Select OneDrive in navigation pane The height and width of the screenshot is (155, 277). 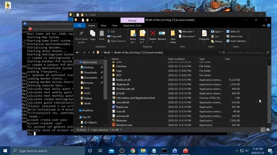86,110
